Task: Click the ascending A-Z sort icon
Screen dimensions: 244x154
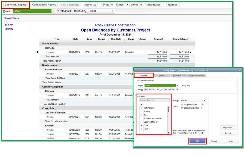Action: (x=202, y=104)
